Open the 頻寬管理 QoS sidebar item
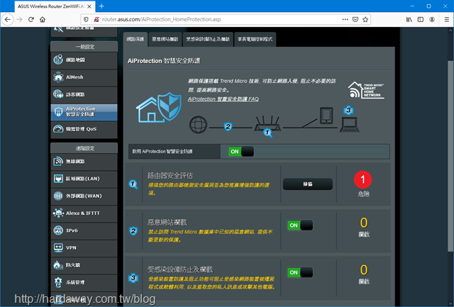The height and width of the screenshot is (307, 454). tap(84, 129)
